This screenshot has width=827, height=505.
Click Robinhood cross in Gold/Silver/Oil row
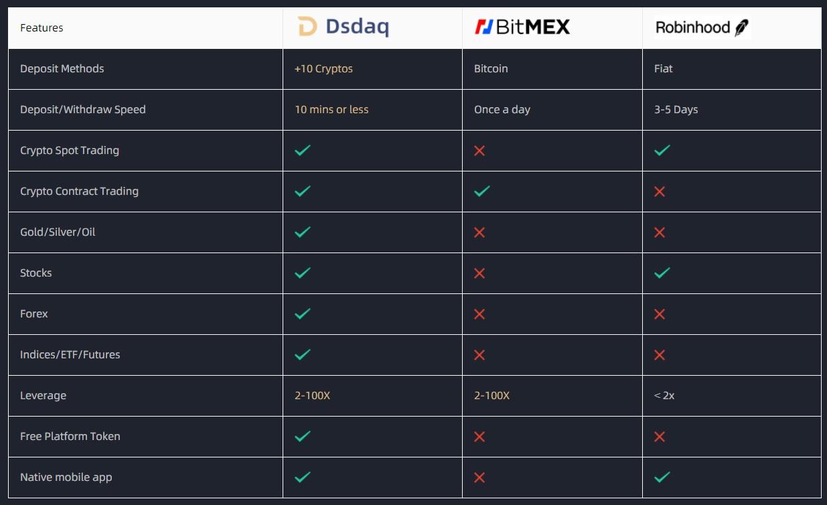660,232
